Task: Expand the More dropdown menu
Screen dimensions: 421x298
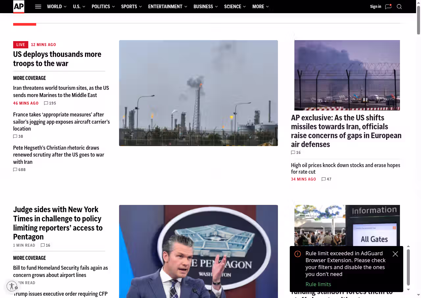Action: 260,7
